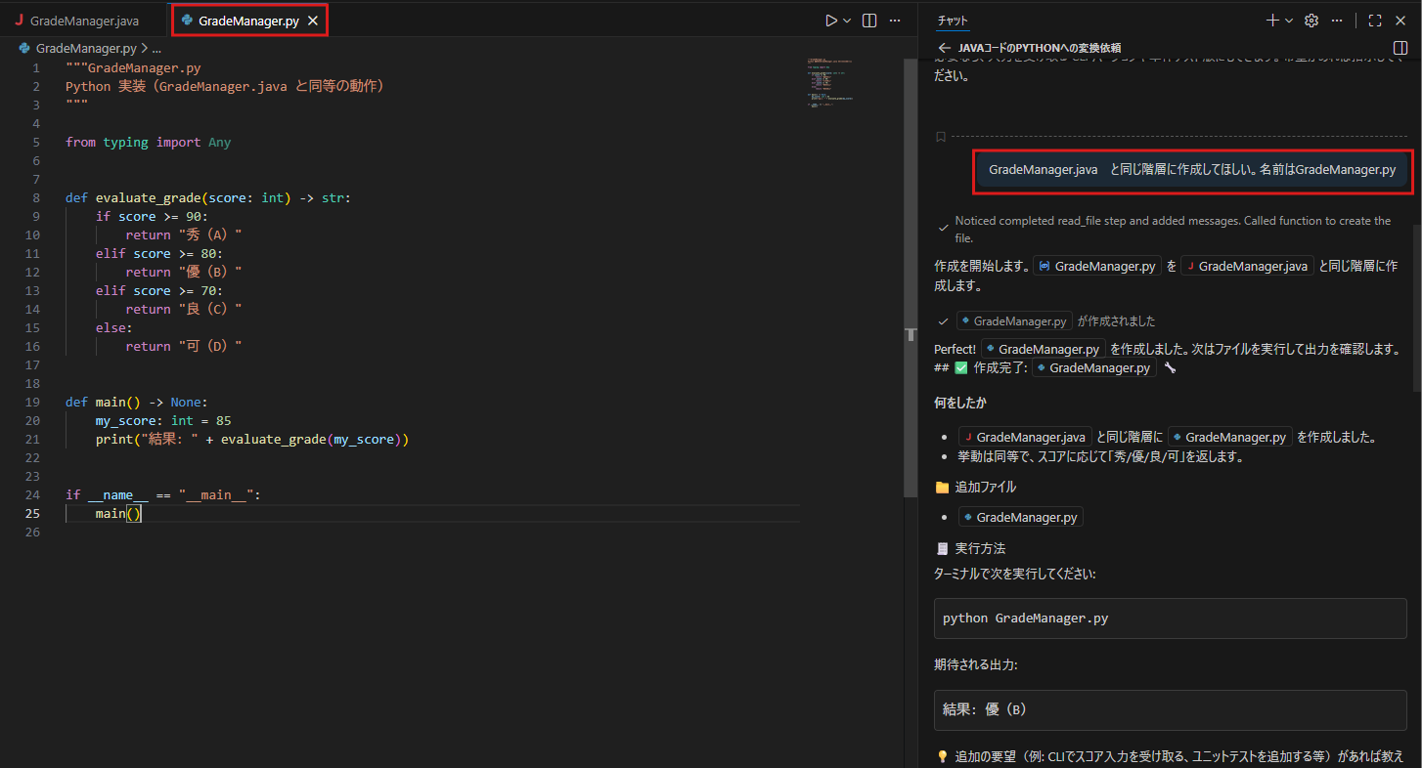This screenshot has height=768, width=1422.
Task: Open chat settings gear
Action: click(x=1312, y=21)
